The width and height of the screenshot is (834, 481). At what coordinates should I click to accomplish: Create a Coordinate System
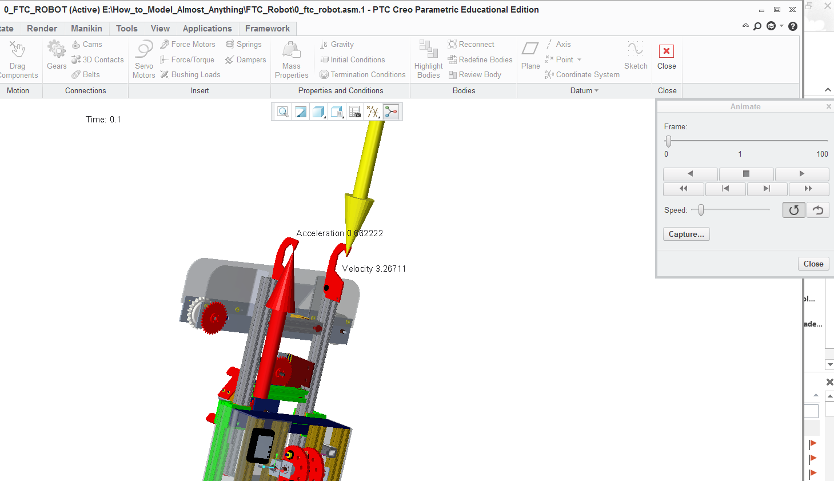(x=582, y=74)
